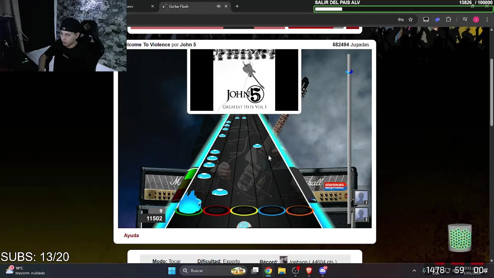
Task: Click the yellow fret button on the guitar
Action: point(244,210)
